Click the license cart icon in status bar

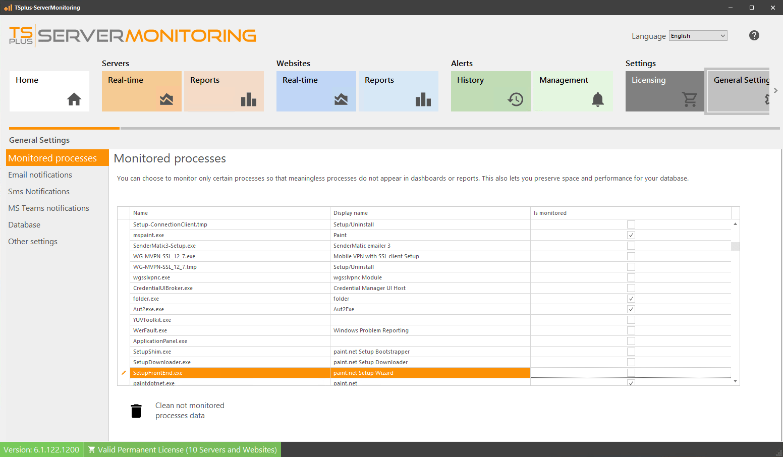[91, 449]
